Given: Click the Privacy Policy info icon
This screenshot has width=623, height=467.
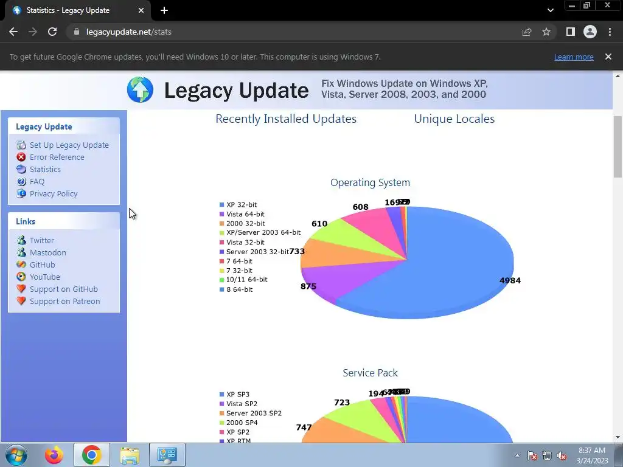Looking at the screenshot, I should pyautogui.click(x=21, y=194).
